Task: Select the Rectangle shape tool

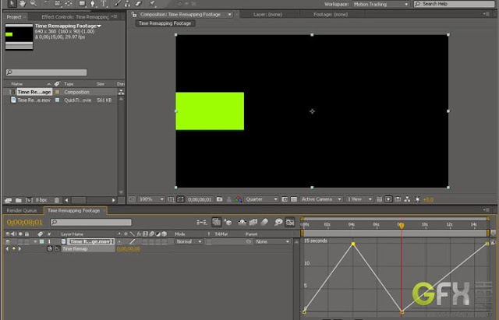Action: coord(82,3)
